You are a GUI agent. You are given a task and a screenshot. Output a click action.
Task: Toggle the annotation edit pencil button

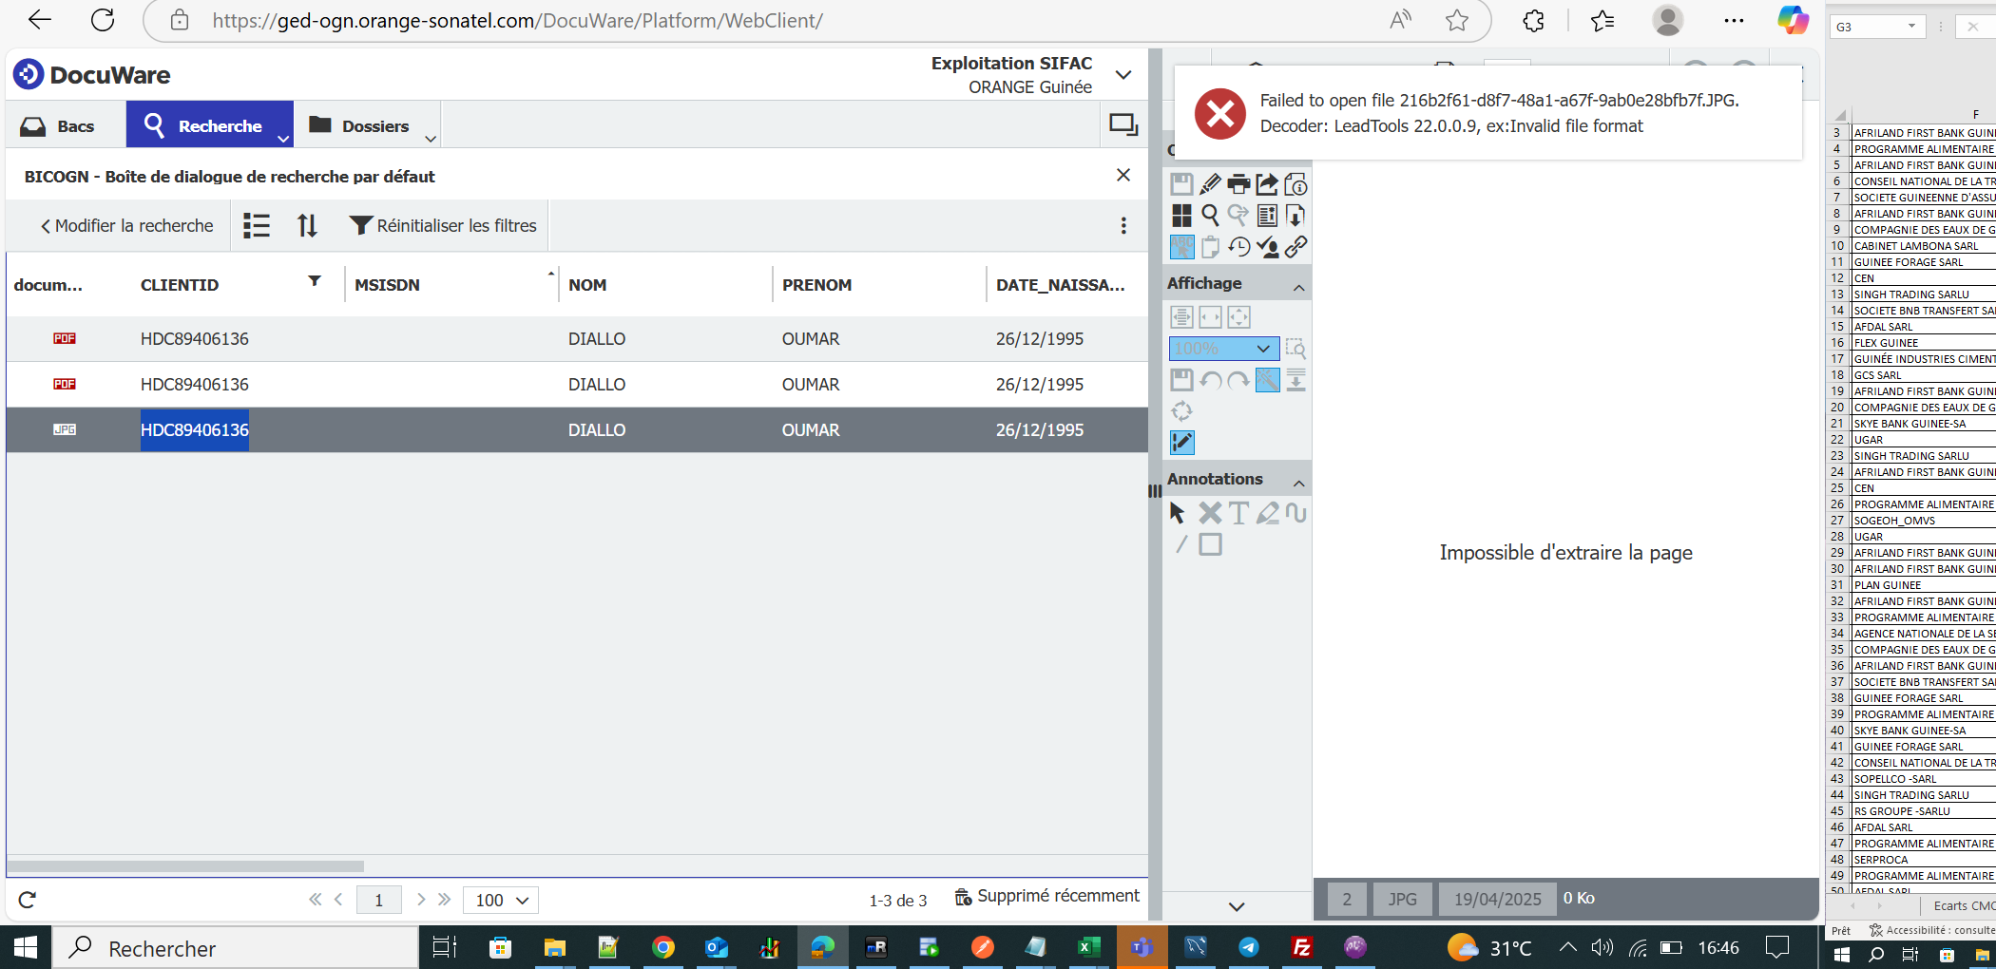[x=1181, y=443]
